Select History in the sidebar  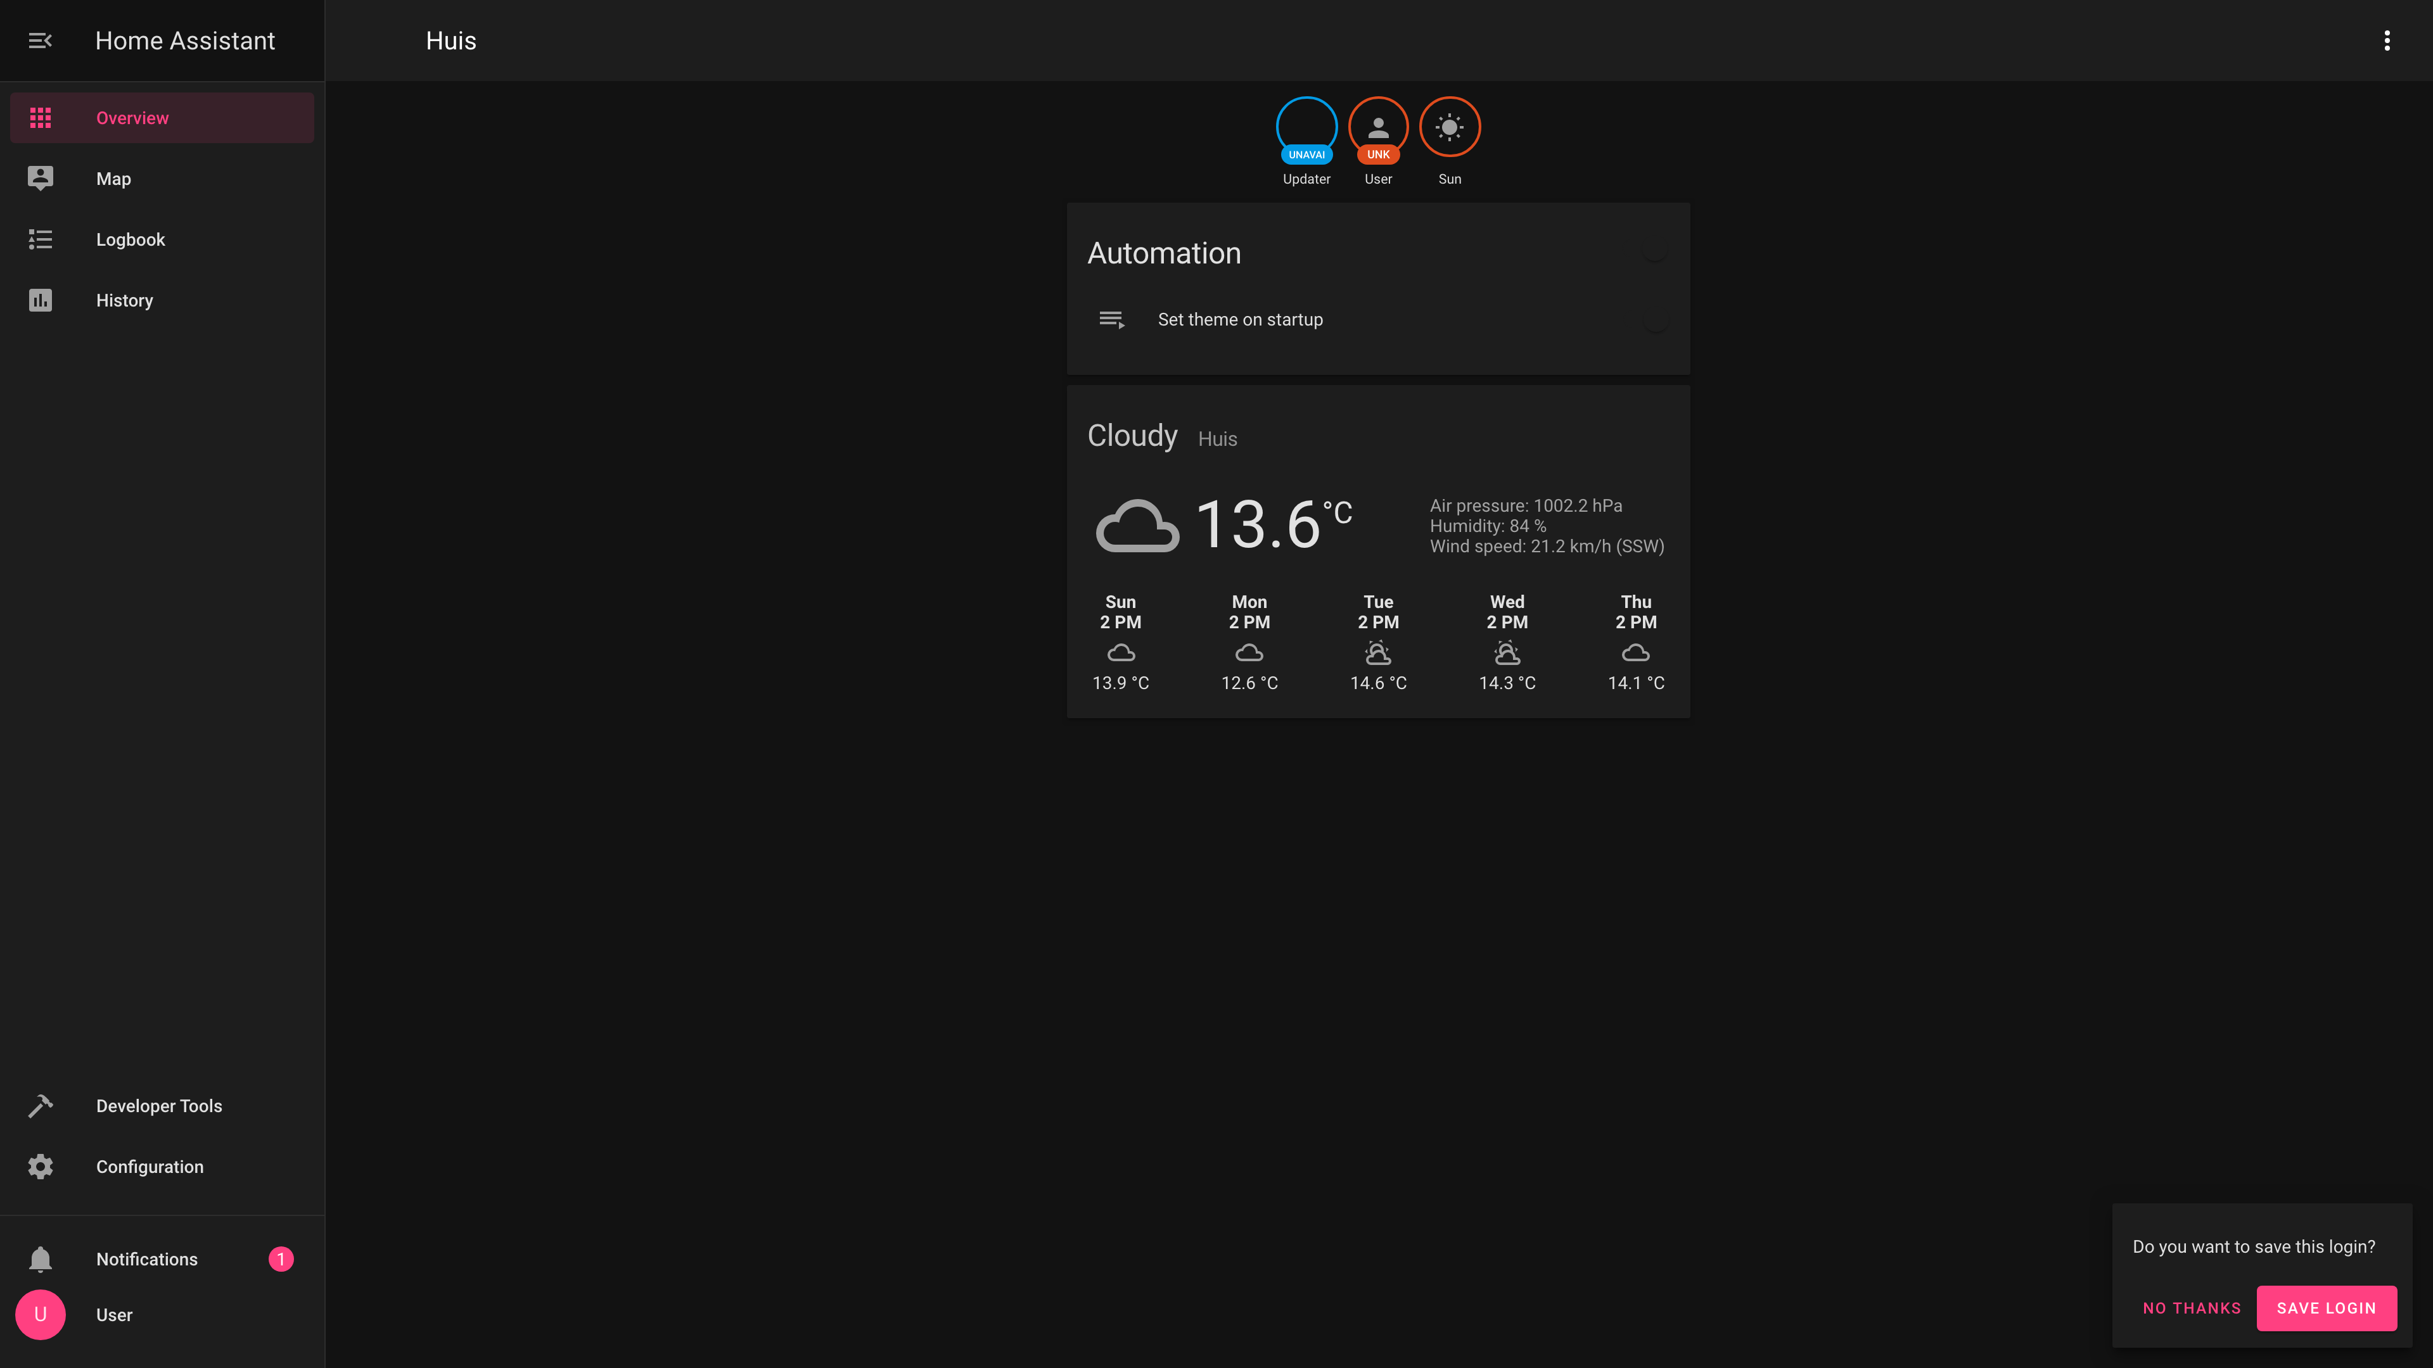(162, 300)
